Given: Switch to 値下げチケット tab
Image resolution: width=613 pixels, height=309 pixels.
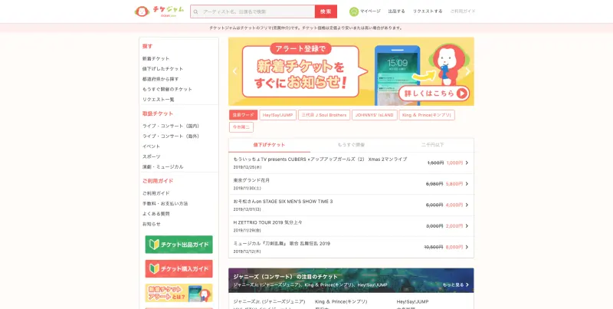Looking at the screenshot, I should 270,145.
